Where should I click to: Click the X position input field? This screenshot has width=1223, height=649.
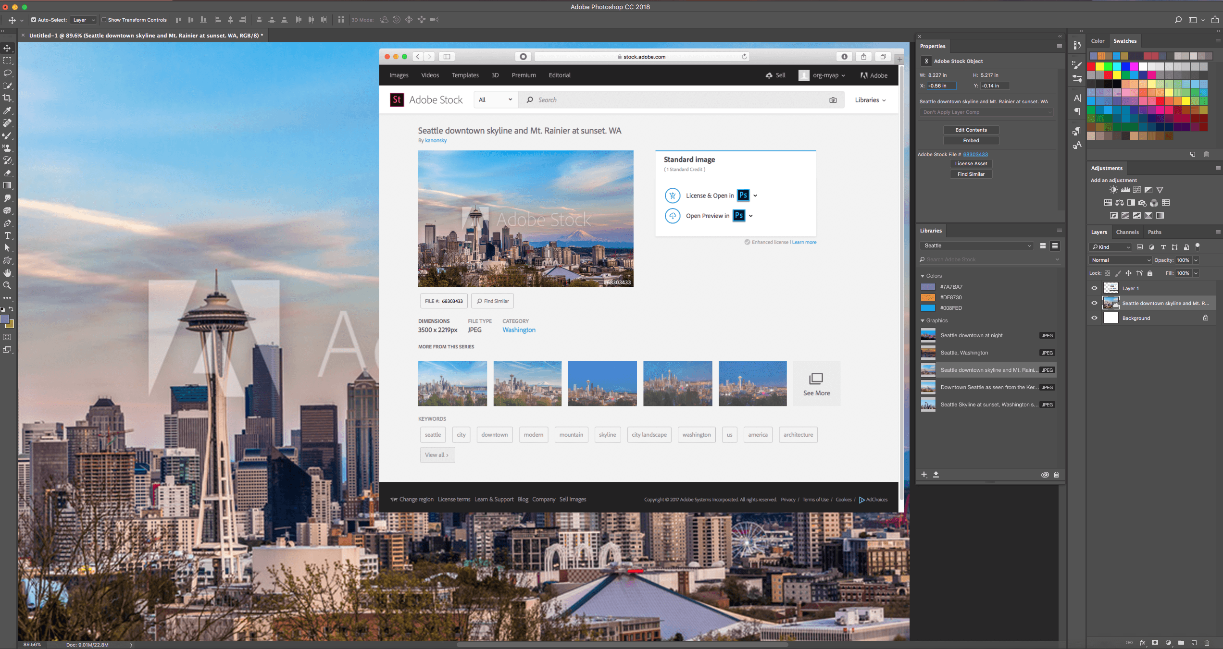tap(941, 86)
